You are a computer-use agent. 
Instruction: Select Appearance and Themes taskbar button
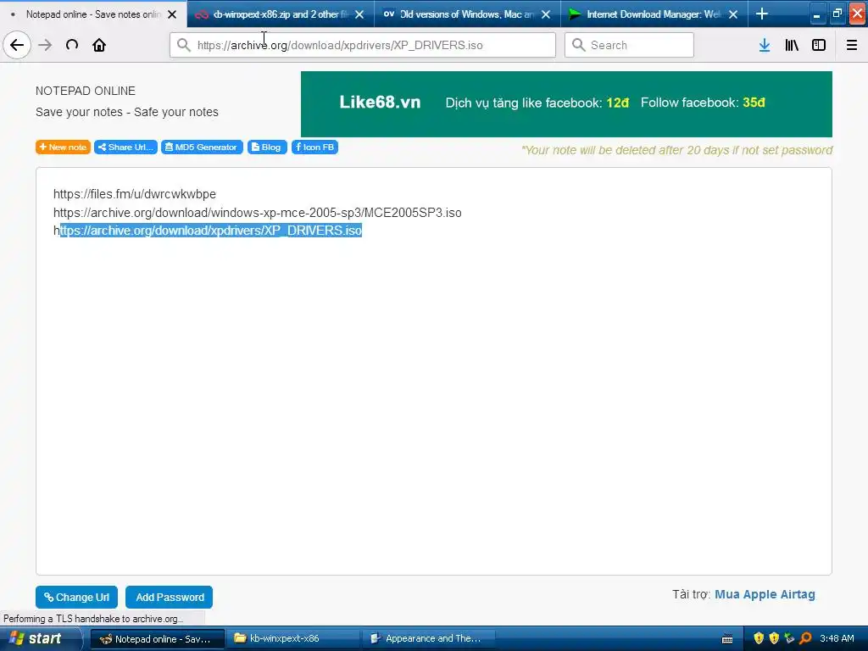[428, 639]
